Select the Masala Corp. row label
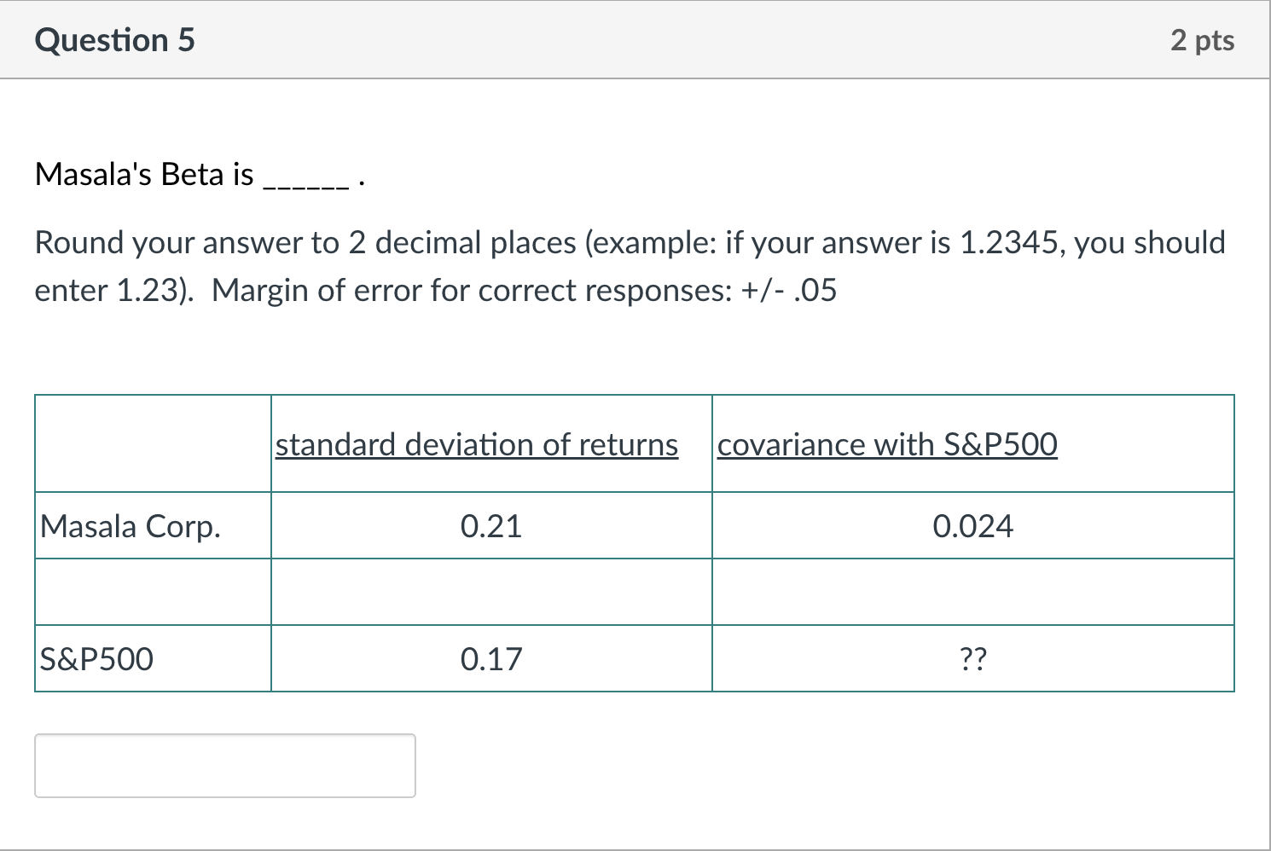1271x851 pixels. point(131,526)
